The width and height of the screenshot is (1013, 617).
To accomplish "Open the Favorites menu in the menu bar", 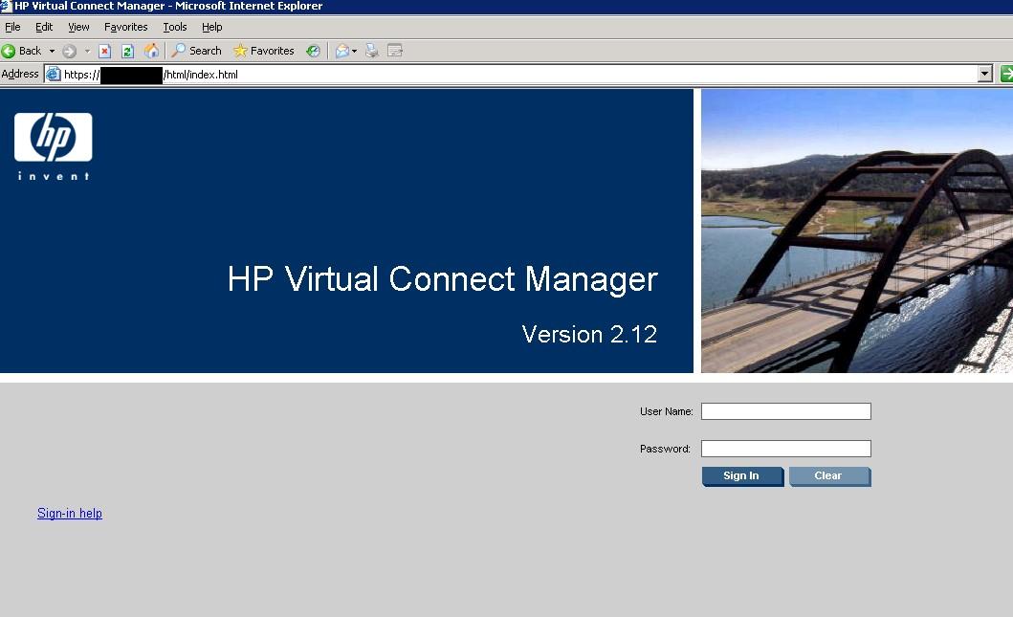I will coord(125,27).
